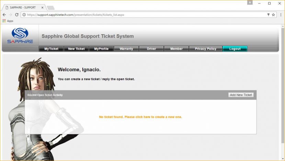Click the 'Recent Open Ticket Activity' header text
285x161 pixels.
[45, 95]
